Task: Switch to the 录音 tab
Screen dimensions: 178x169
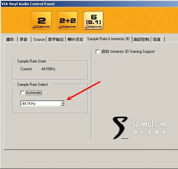Action: pyautogui.click(x=24, y=39)
